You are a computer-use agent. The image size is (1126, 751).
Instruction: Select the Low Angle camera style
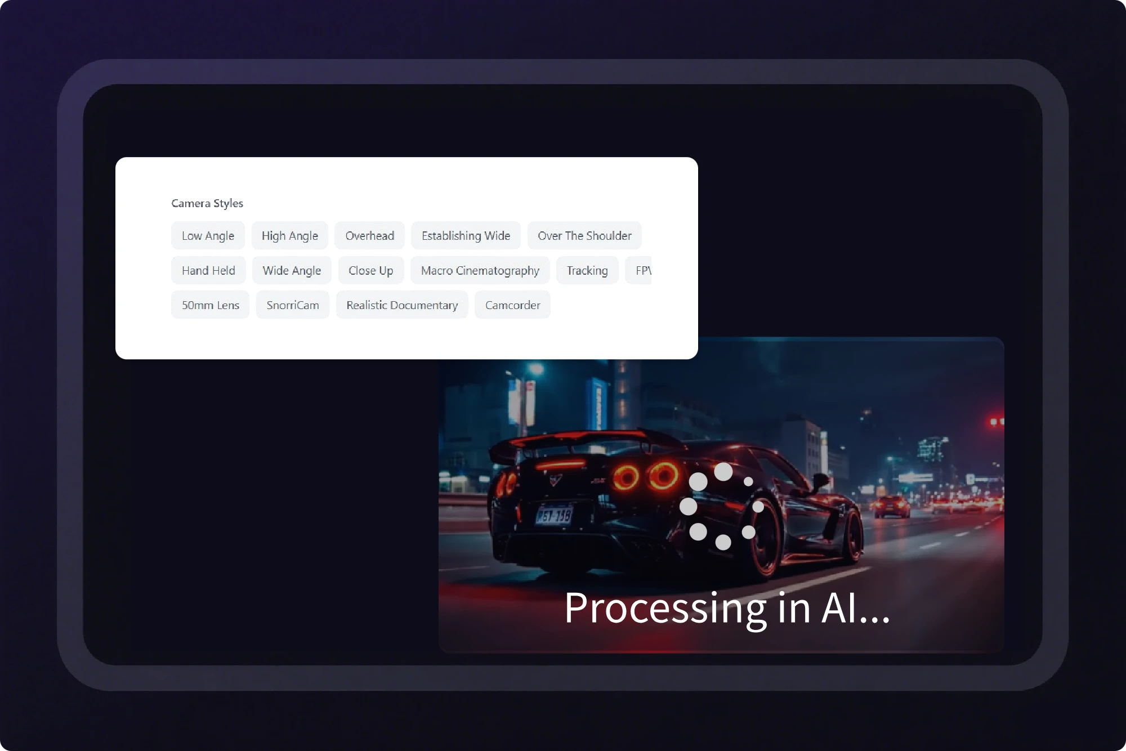(x=208, y=236)
